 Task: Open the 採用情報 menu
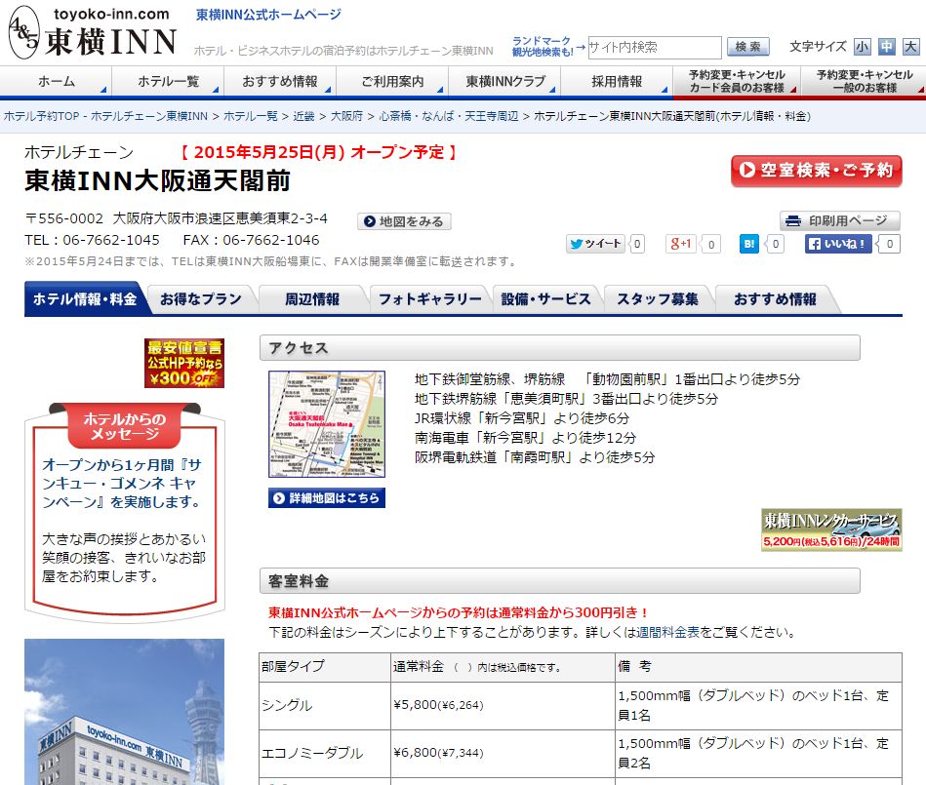click(617, 82)
